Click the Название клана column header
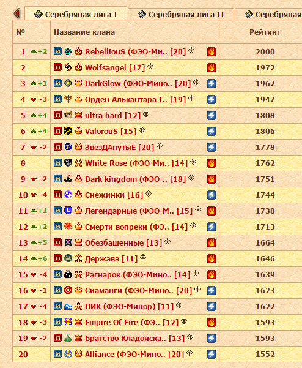Screen dimensions: 302x368 [84, 32]
